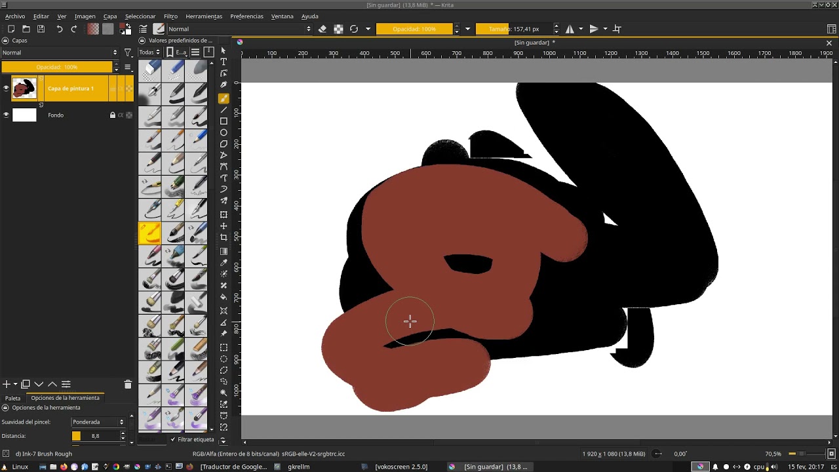Viewport: 839px width, 472px height.
Task: Duplicate the layer with the copy icon
Action: [26, 384]
